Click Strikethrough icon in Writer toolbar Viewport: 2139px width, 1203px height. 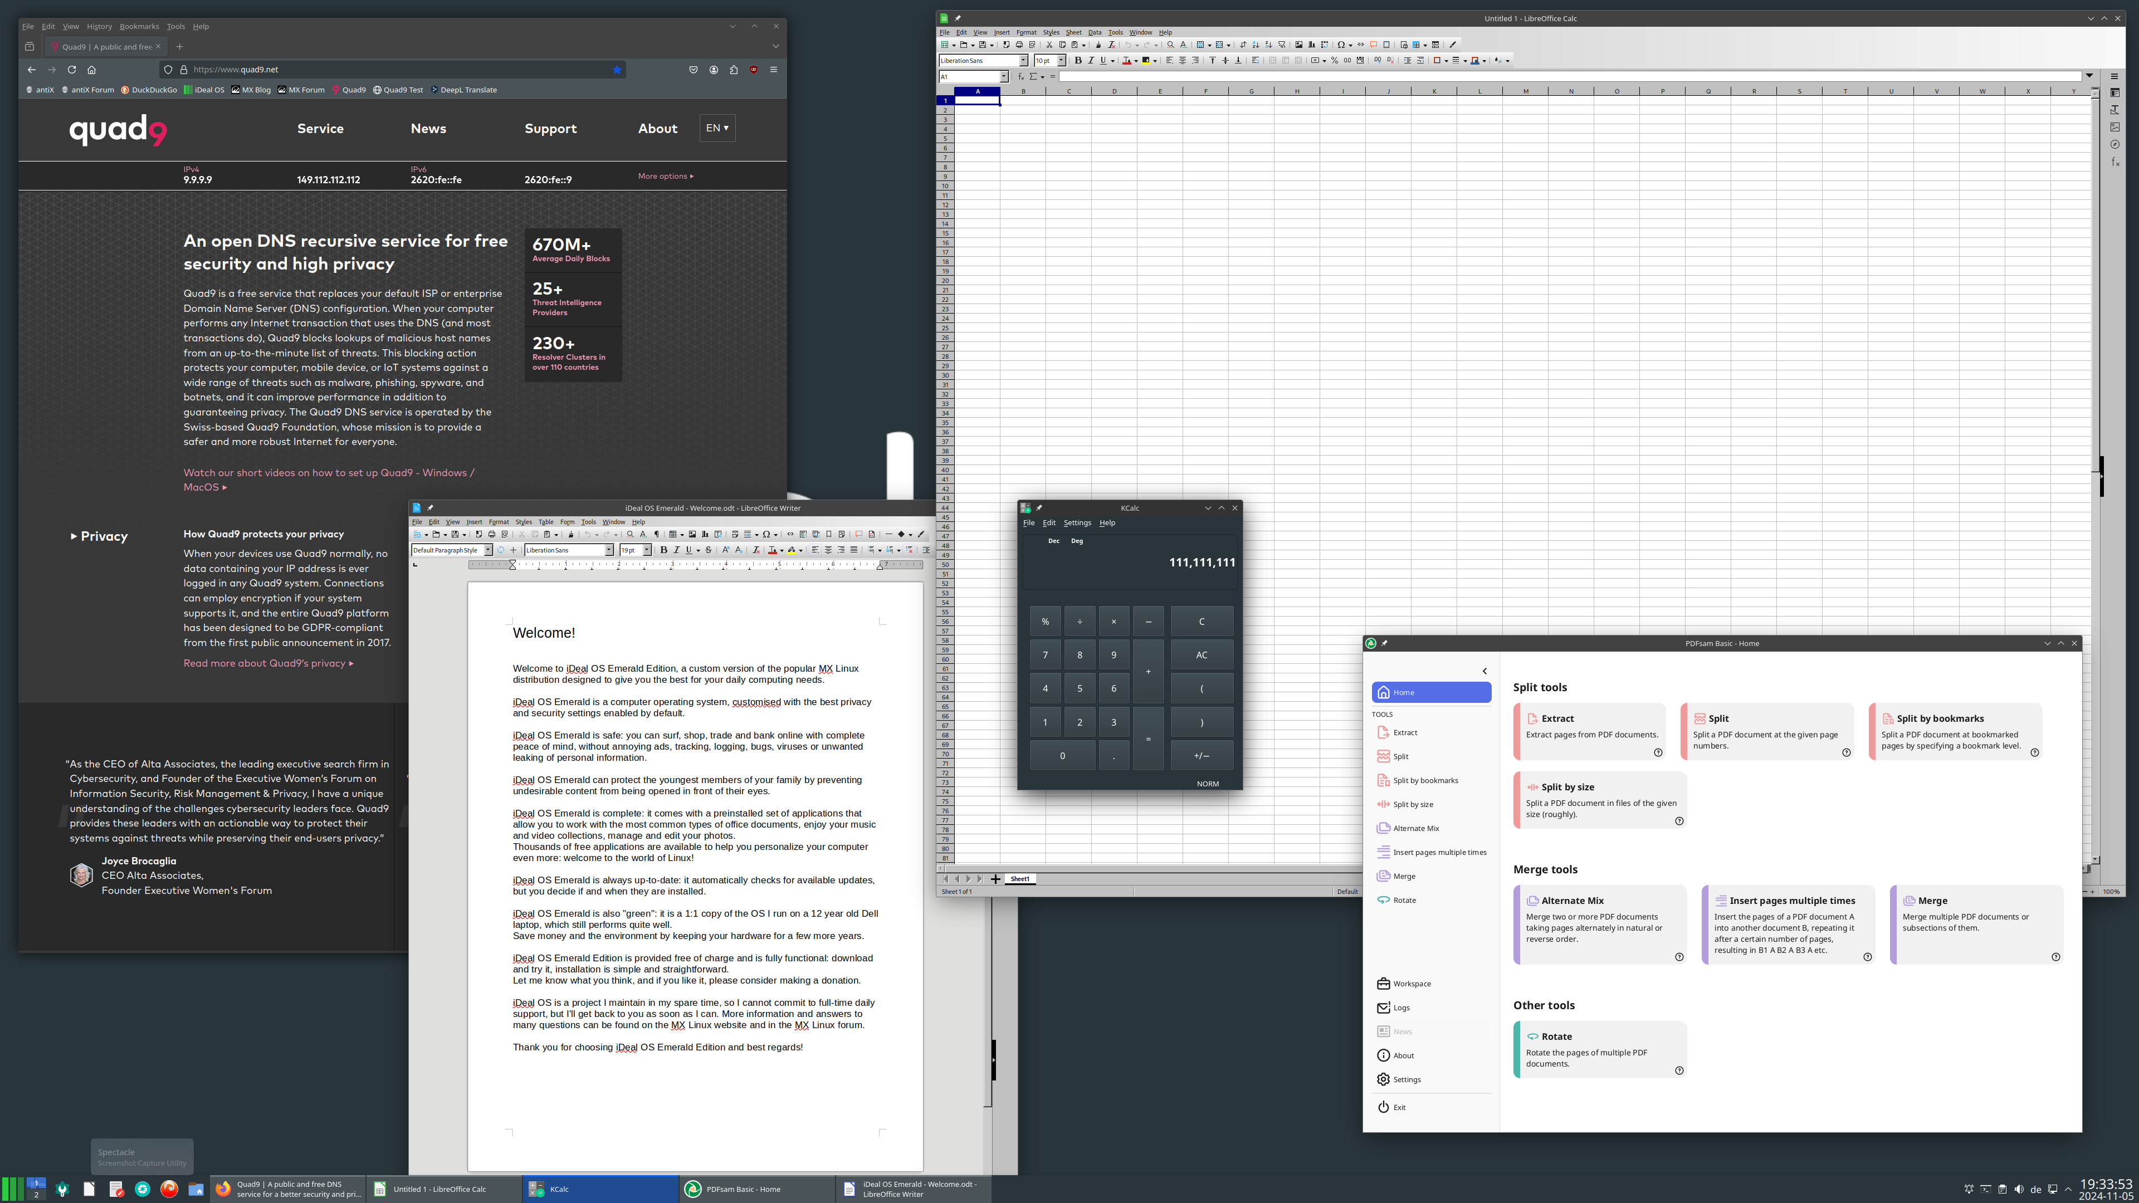tap(709, 550)
